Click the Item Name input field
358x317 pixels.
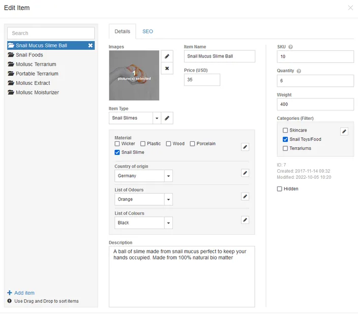tap(219, 56)
